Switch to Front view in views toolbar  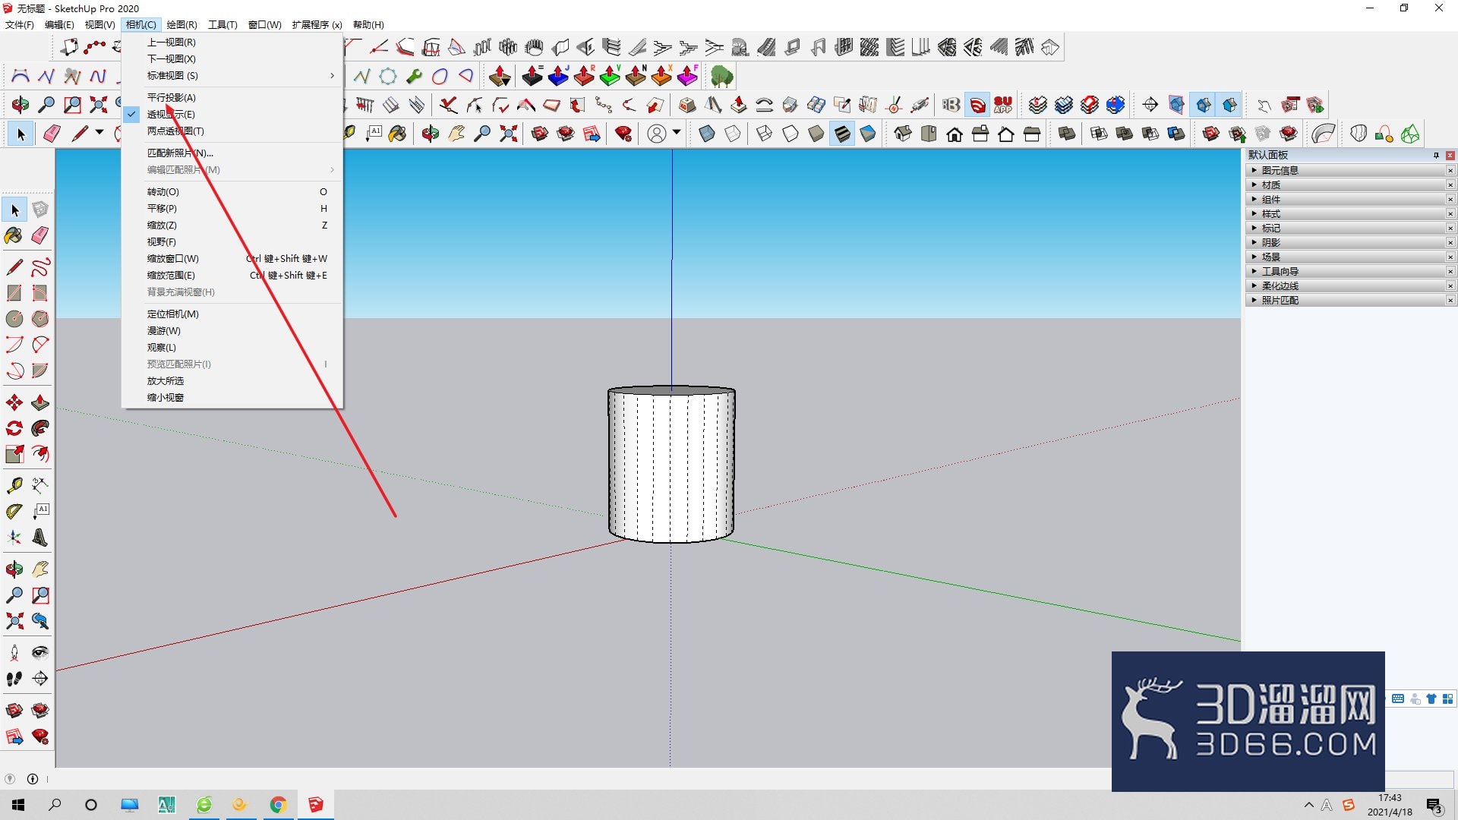(954, 134)
